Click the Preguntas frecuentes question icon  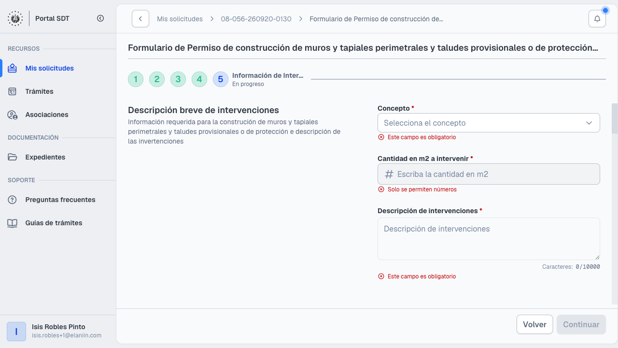13,200
